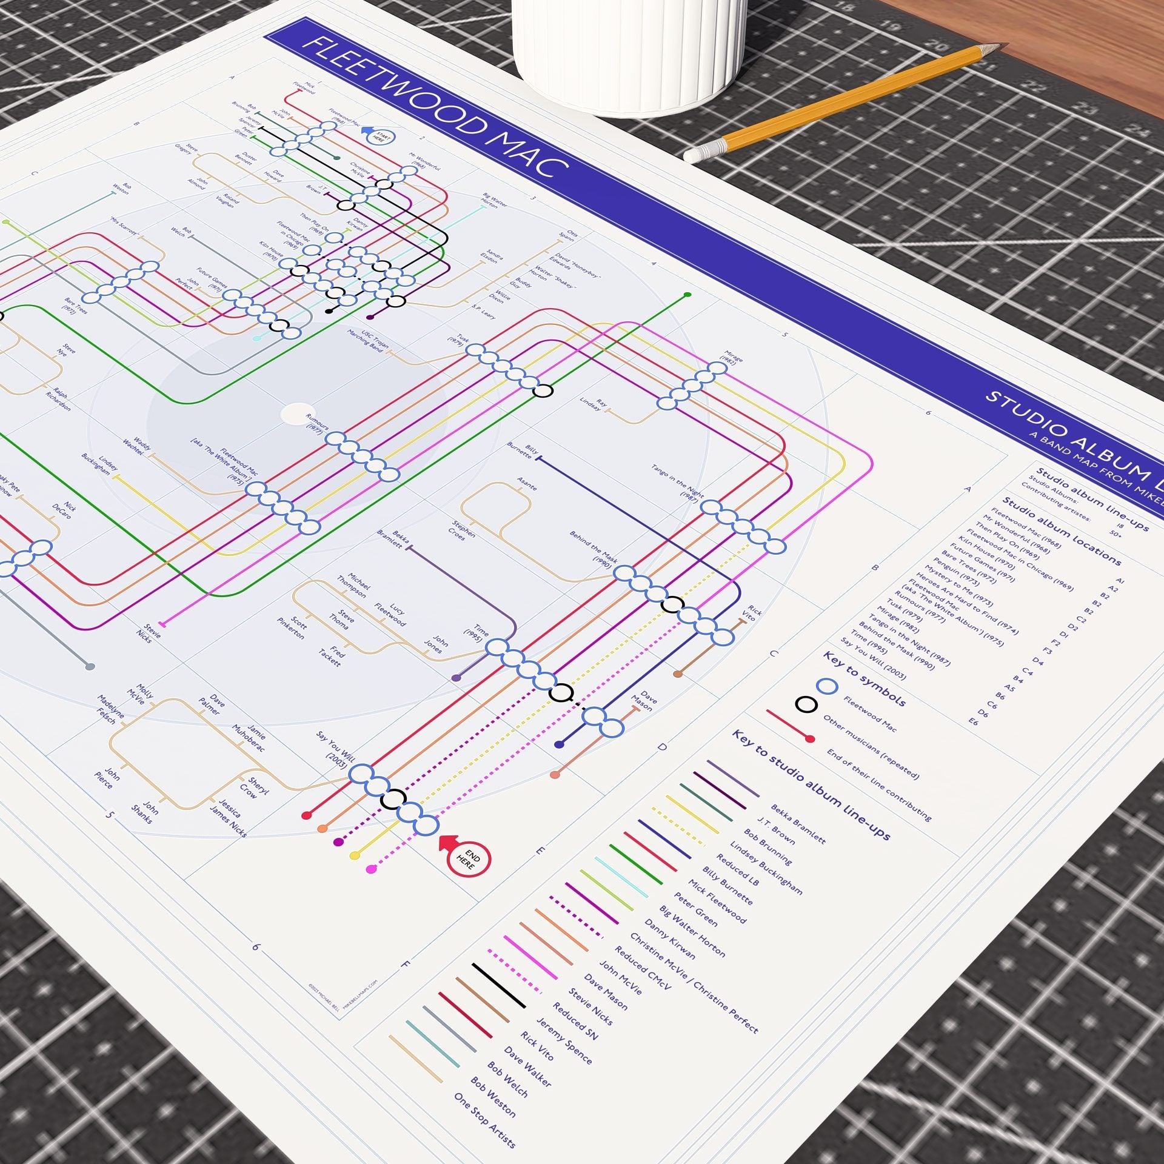Select the dotted magenta Reduced SN legend line

pos(515,971)
